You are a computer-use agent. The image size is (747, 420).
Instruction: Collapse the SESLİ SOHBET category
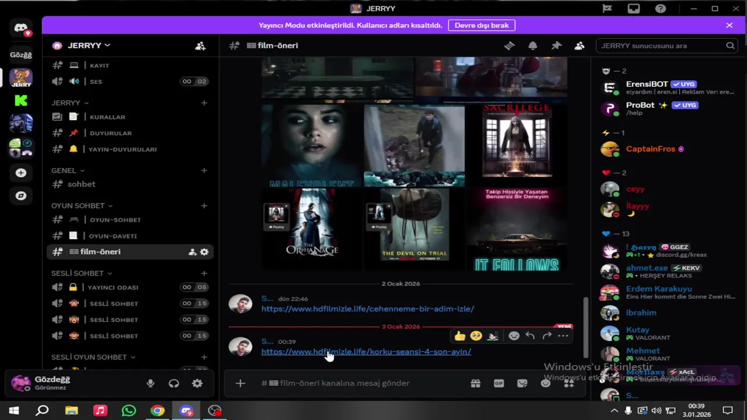(x=82, y=273)
